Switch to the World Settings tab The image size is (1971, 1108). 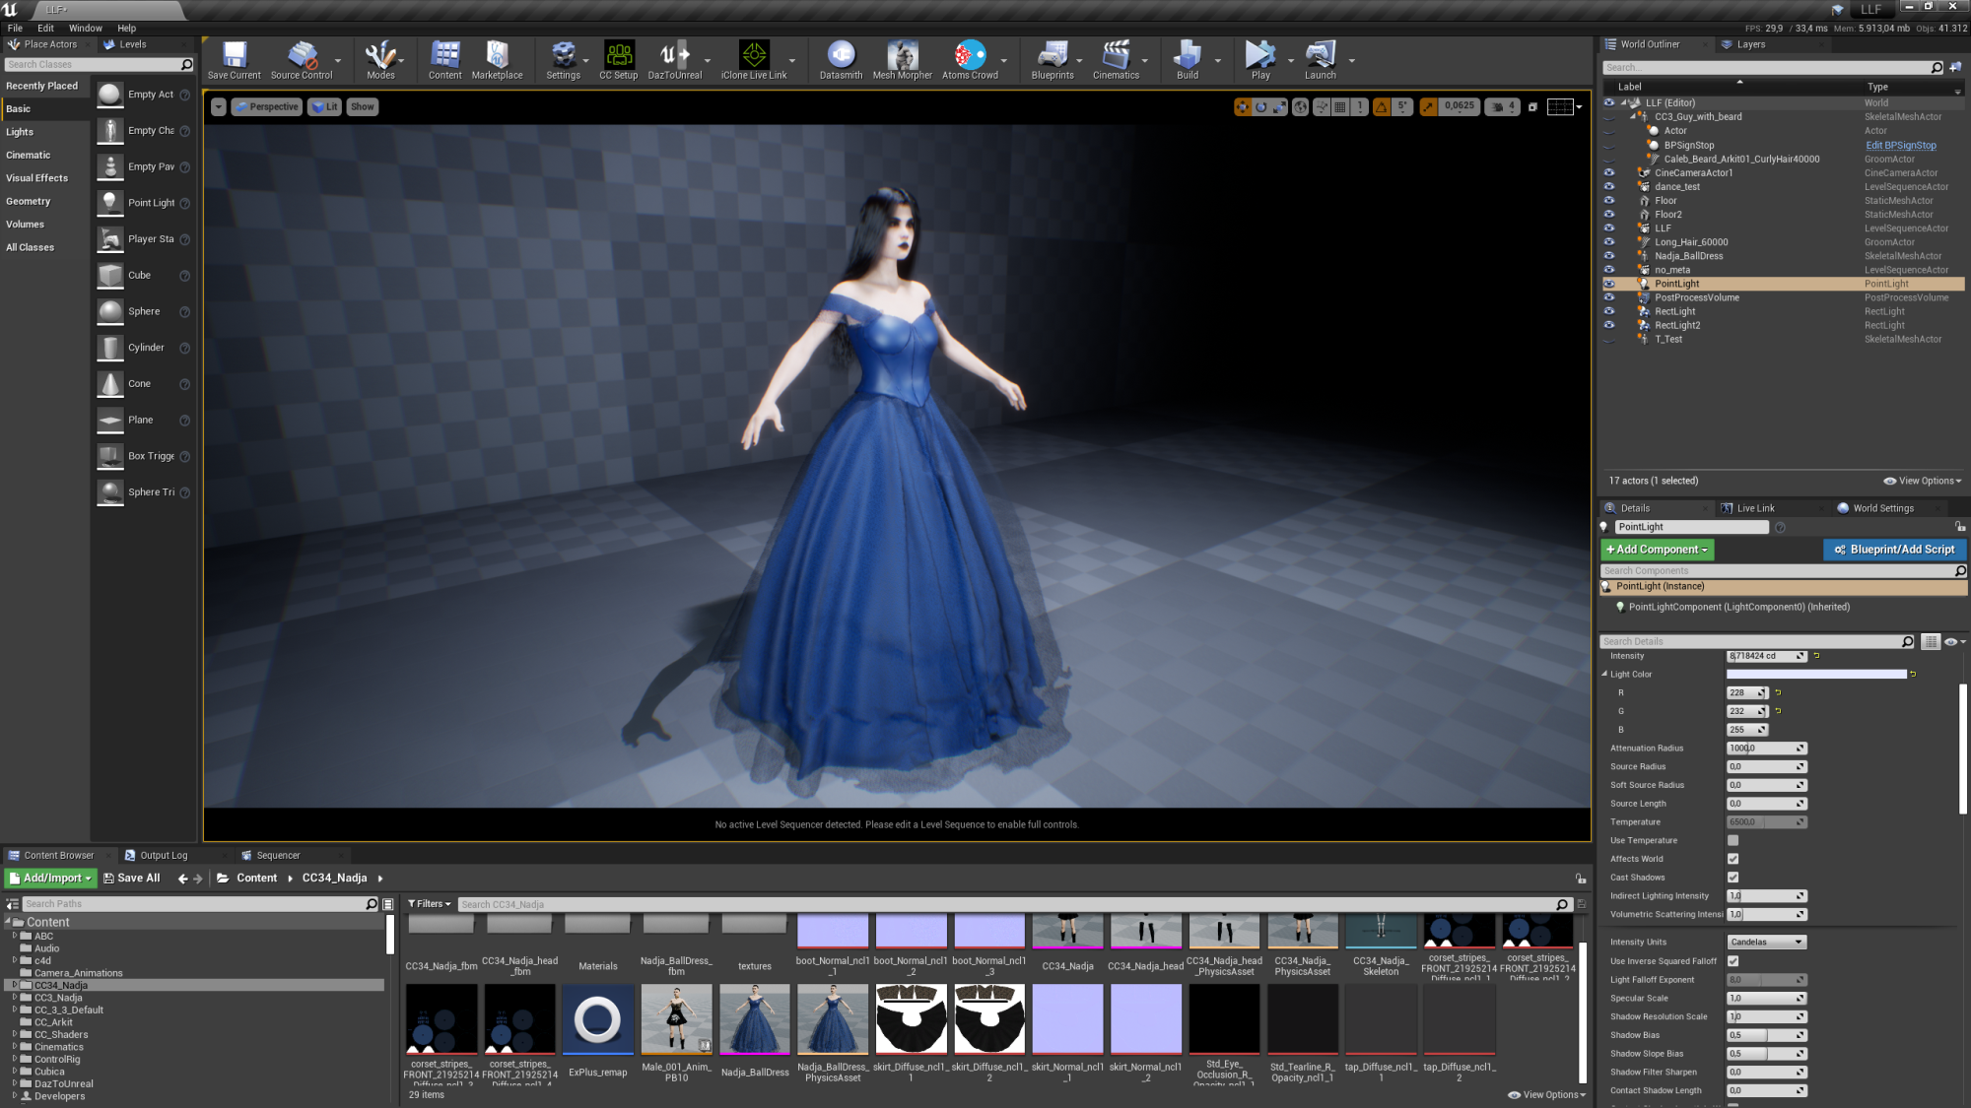tap(1883, 508)
